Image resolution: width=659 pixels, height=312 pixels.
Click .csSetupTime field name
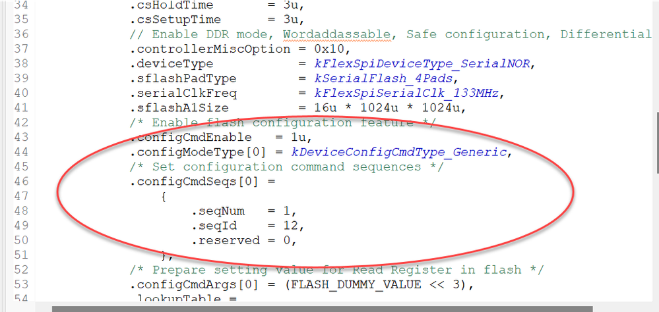tap(175, 19)
